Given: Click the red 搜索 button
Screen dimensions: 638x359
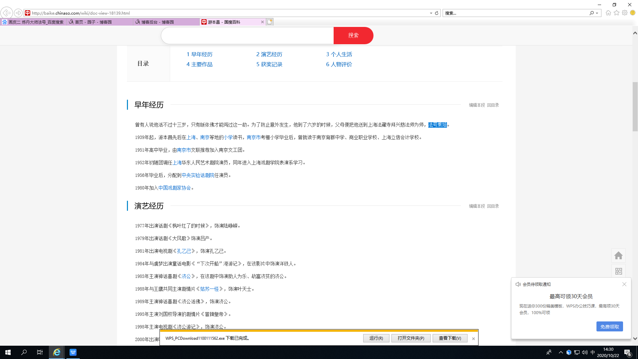Looking at the screenshot, I should (x=353, y=36).
